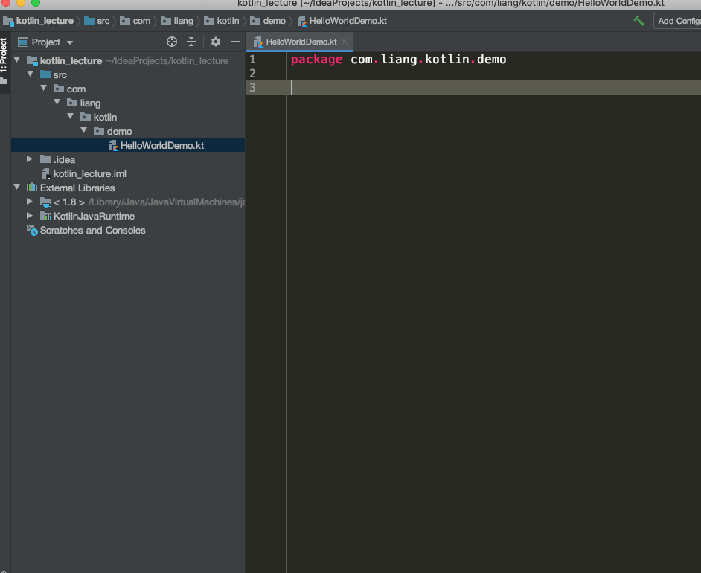Collapse the demo package arrow
Image resolution: width=701 pixels, height=573 pixels.
pos(84,130)
